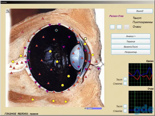The height and width of the screenshot is (116, 155).
Task: Toggle the Спектр checkbox beside the Орган graph
Action: (125, 83)
